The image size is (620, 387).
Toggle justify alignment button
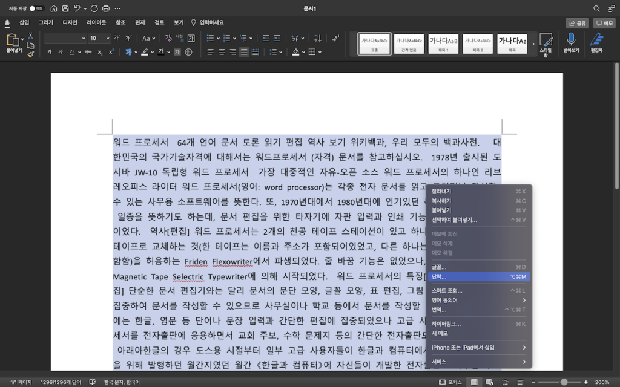pyautogui.click(x=244, y=52)
